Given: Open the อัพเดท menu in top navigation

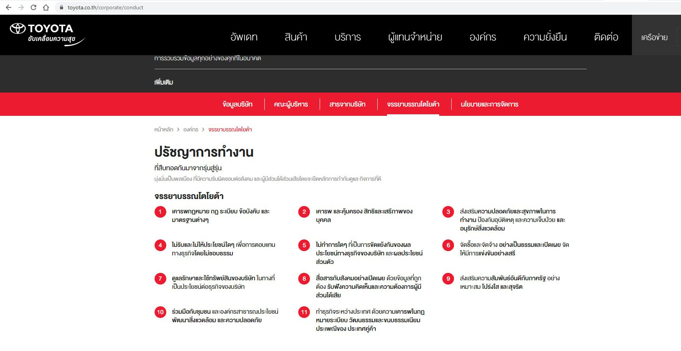Looking at the screenshot, I should [x=244, y=37].
